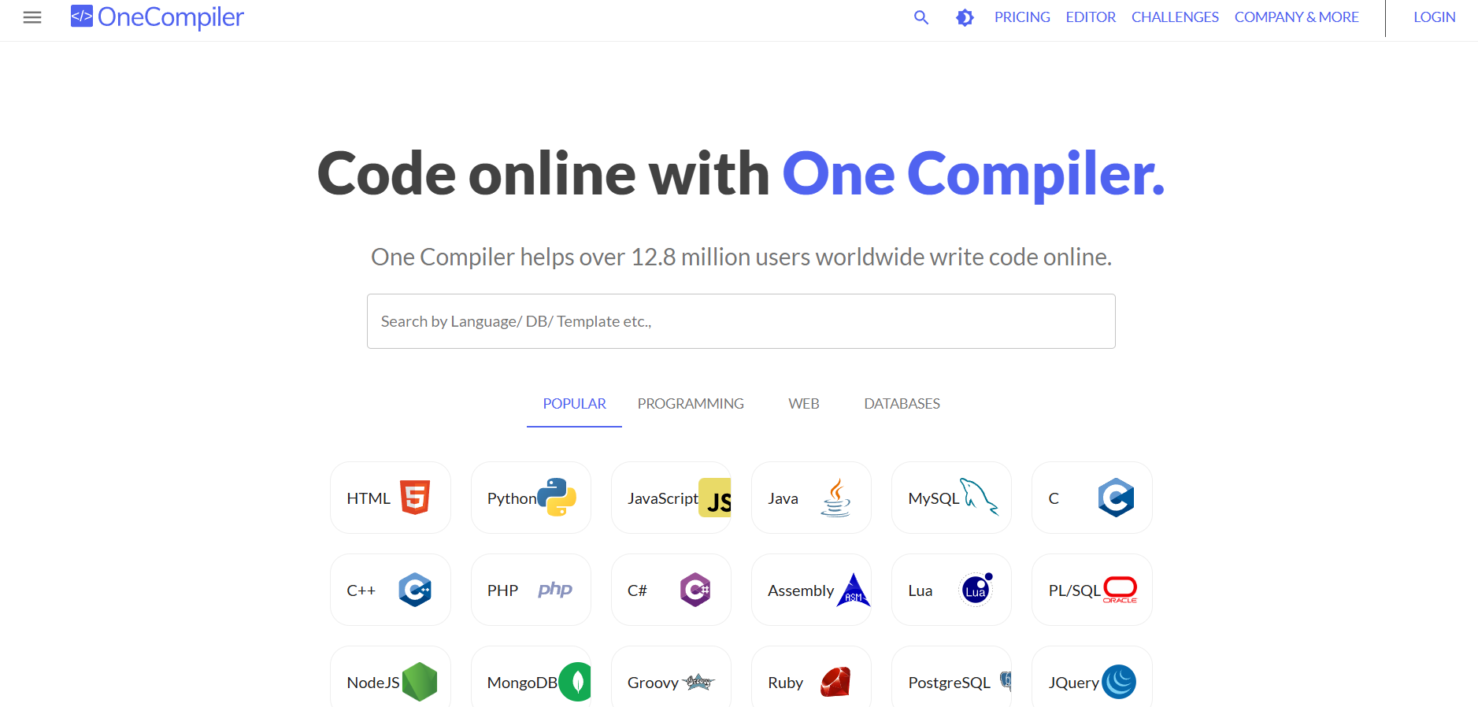The image size is (1478, 707).
Task: Open the Pricing page
Action: tap(1022, 17)
